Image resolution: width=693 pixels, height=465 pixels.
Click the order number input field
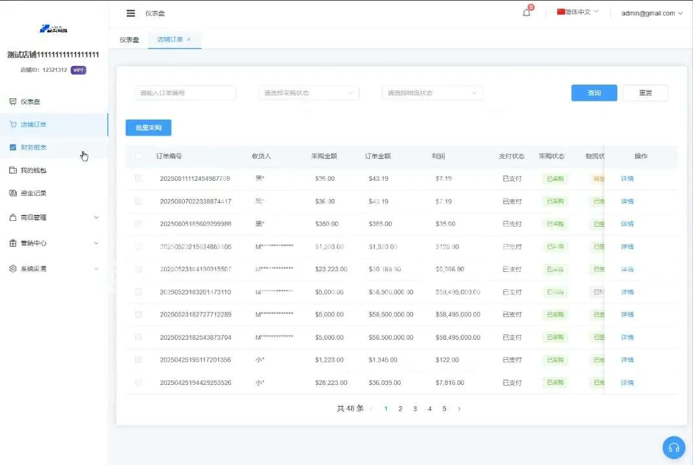pos(185,93)
